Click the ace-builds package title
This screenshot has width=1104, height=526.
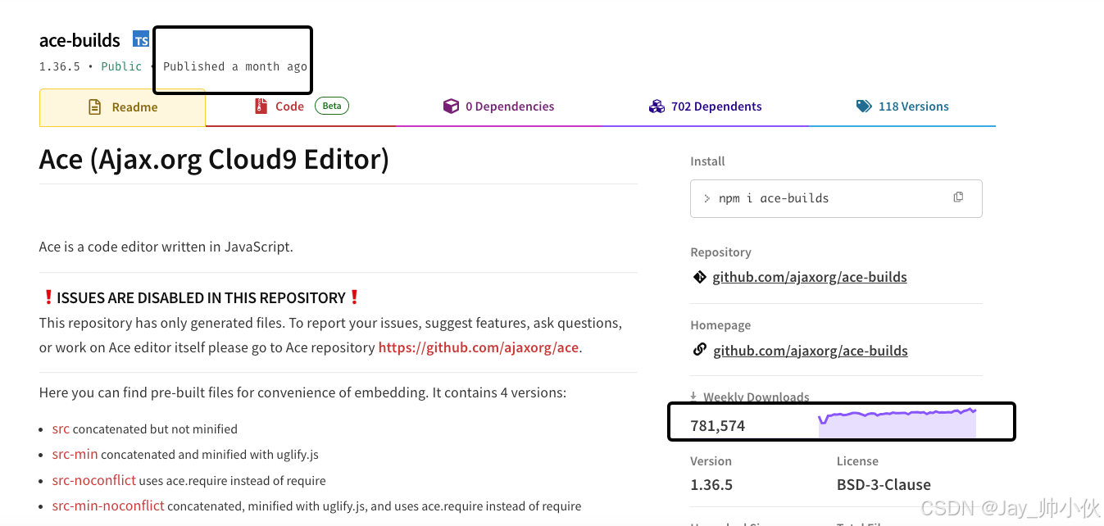[80, 40]
